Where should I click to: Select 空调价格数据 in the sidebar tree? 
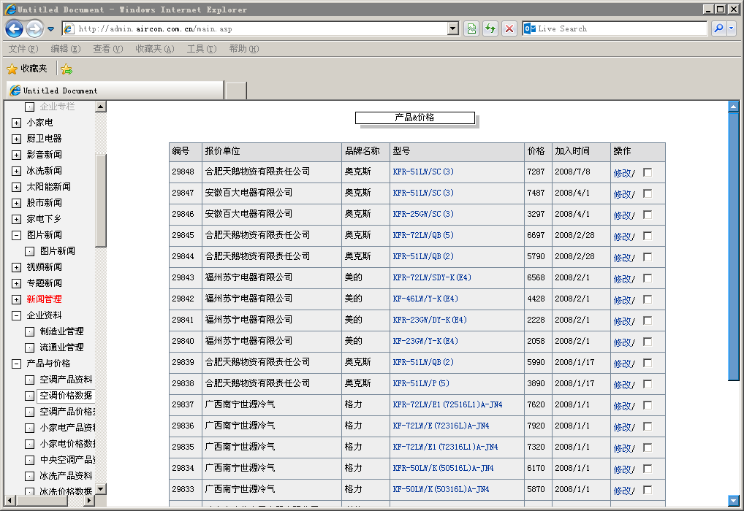(x=66, y=396)
